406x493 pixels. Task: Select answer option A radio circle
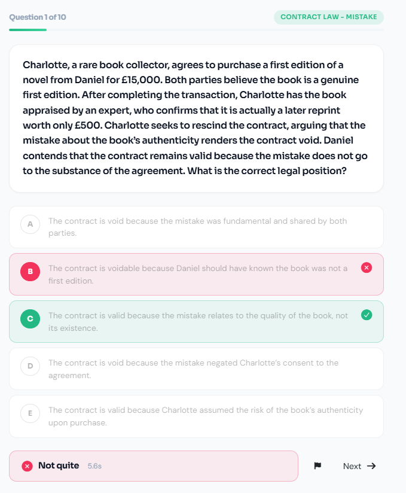pyautogui.click(x=30, y=224)
